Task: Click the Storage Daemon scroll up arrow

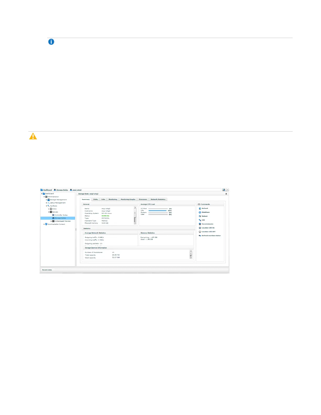Action: [x=191, y=251]
